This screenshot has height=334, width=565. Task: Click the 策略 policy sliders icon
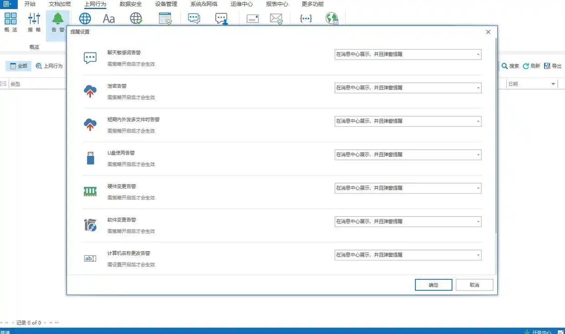pos(34,19)
